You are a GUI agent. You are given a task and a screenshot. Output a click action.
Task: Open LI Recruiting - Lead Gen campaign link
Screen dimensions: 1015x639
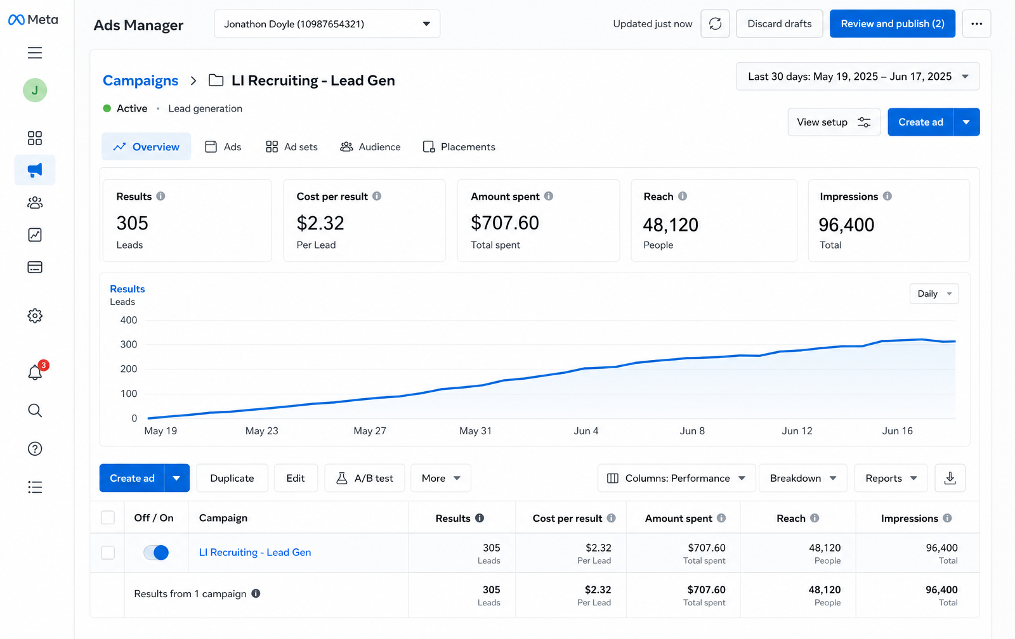[255, 552]
